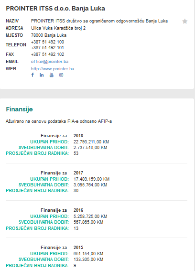Click the fax number +387 51 492 102
This screenshot has width=195, height=271.
[x=47, y=54]
